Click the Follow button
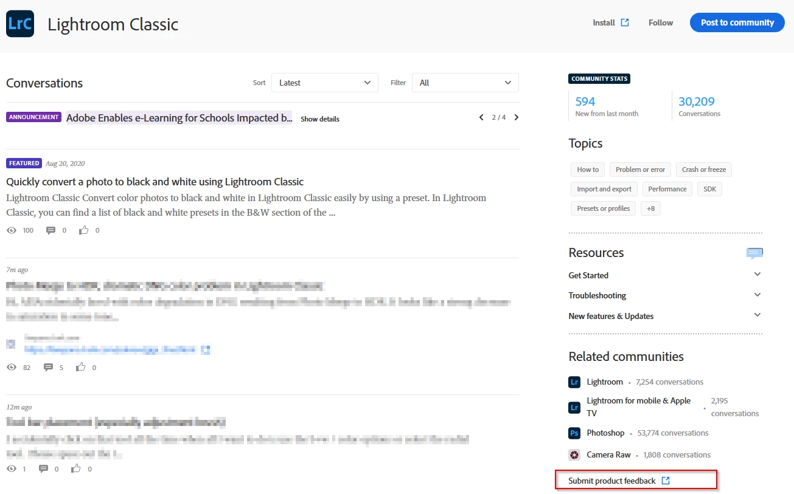Viewport: 794px width, 494px height. tap(661, 22)
